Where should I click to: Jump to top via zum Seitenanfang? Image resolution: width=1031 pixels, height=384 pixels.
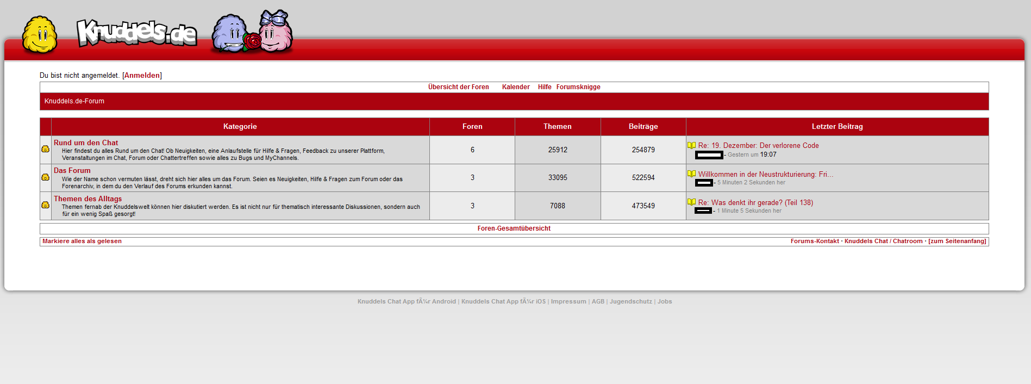[957, 241]
